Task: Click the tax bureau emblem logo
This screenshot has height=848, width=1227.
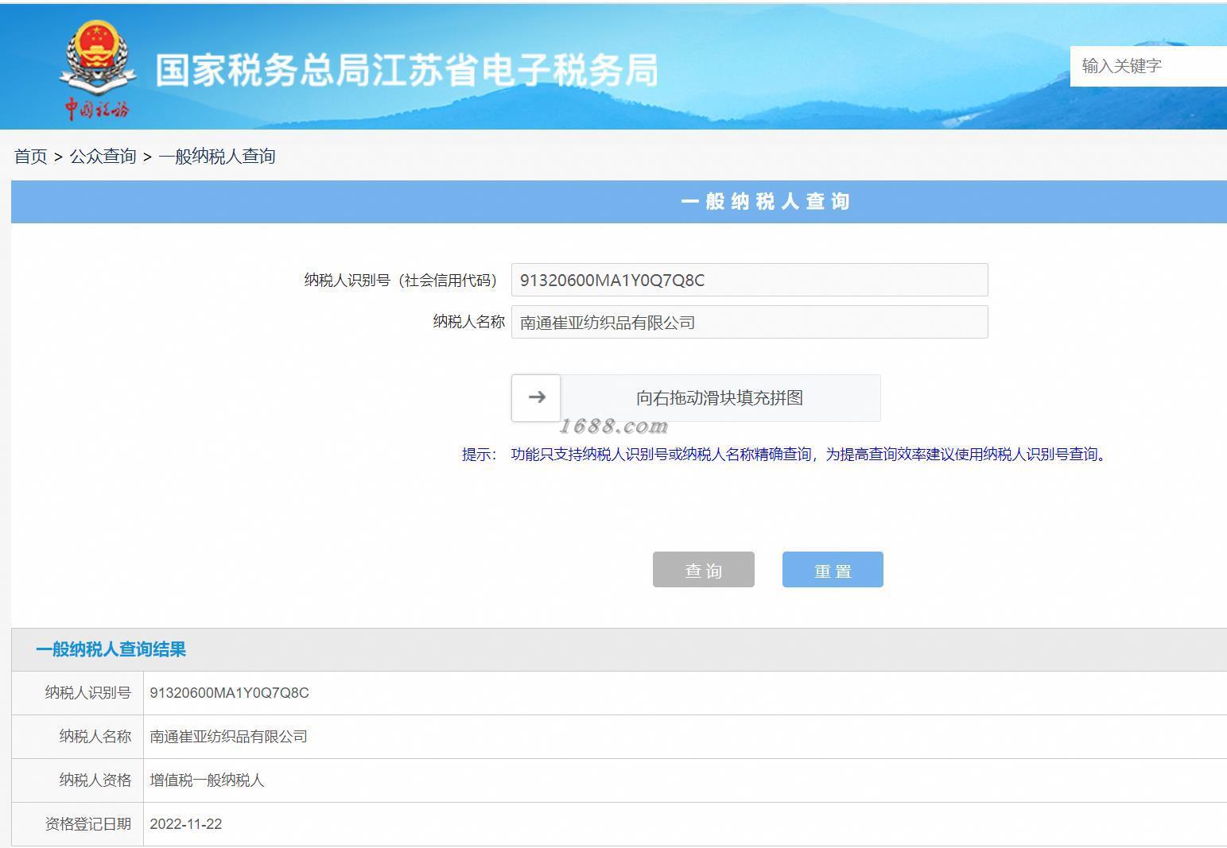Action: (96, 70)
